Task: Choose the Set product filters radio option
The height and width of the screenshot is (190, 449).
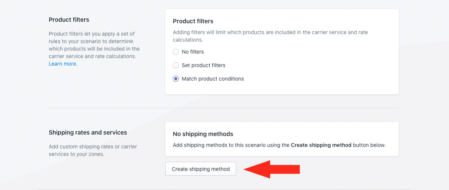Action: click(x=176, y=65)
